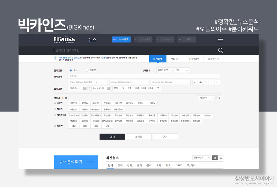This screenshot has height=187, width=277.
Task: Click the 기본단어 input field
Action: [x=144, y=76]
